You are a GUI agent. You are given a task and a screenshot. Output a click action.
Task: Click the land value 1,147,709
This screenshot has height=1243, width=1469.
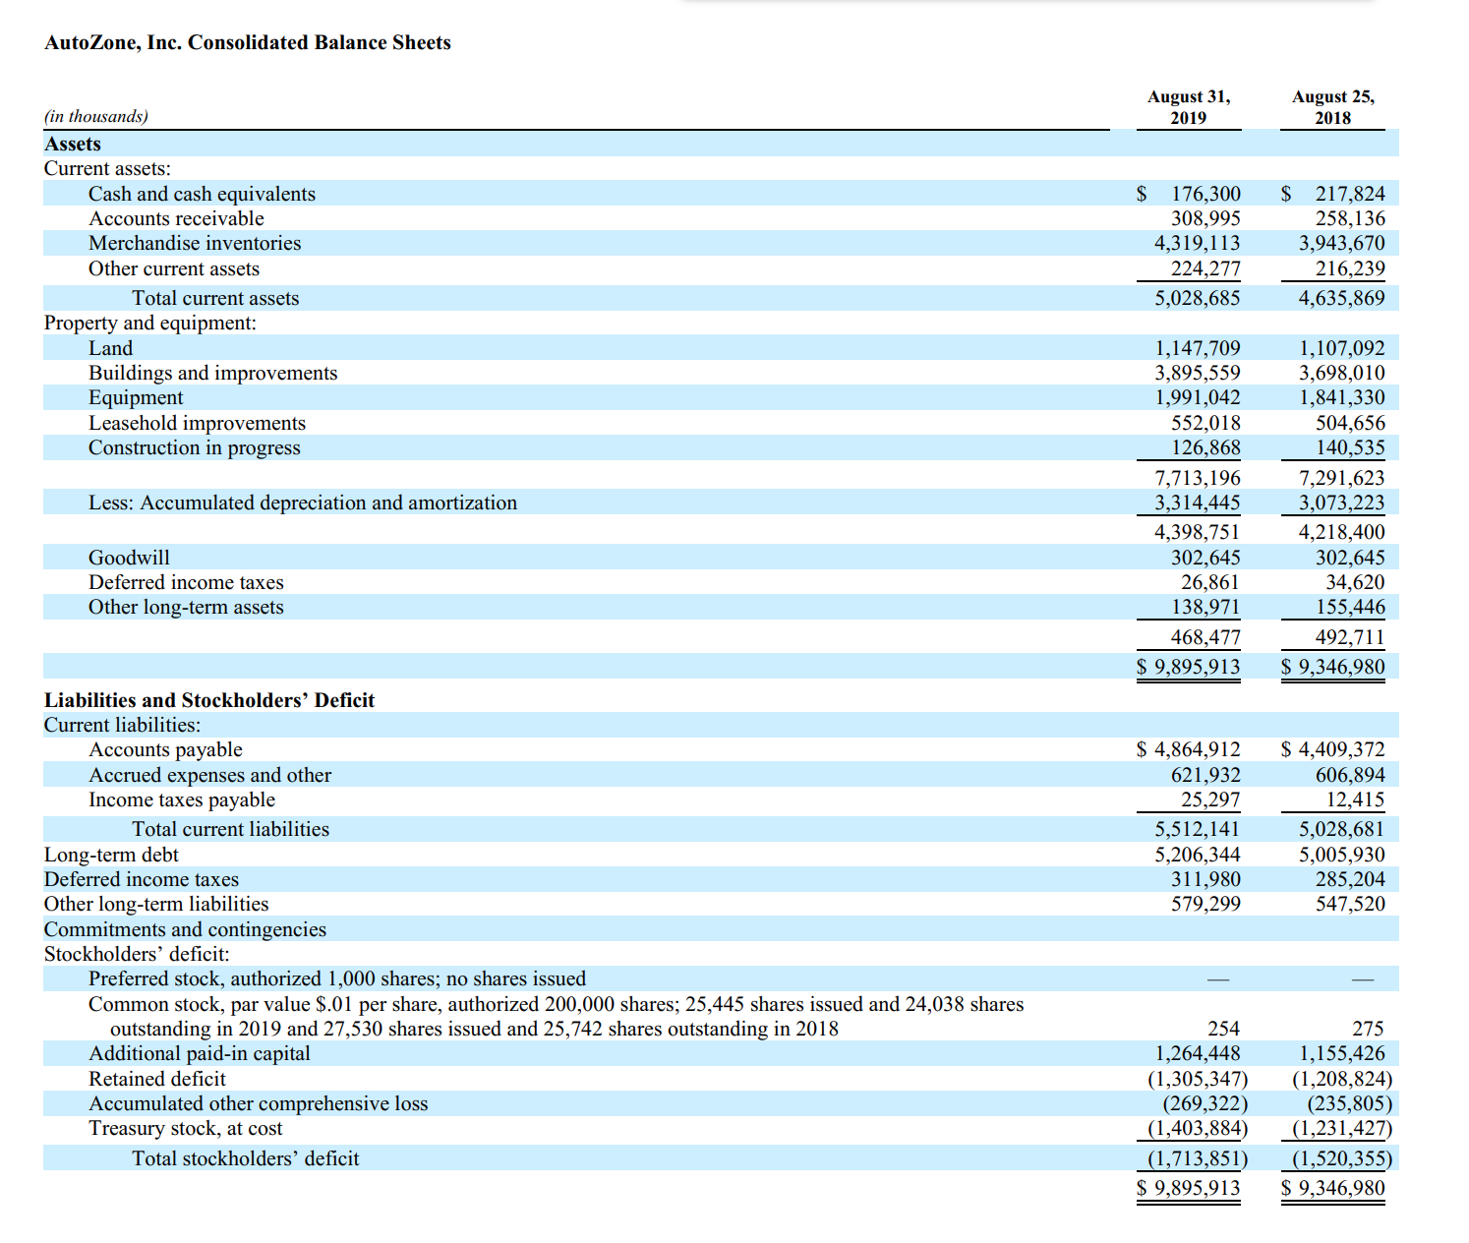tap(1198, 348)
